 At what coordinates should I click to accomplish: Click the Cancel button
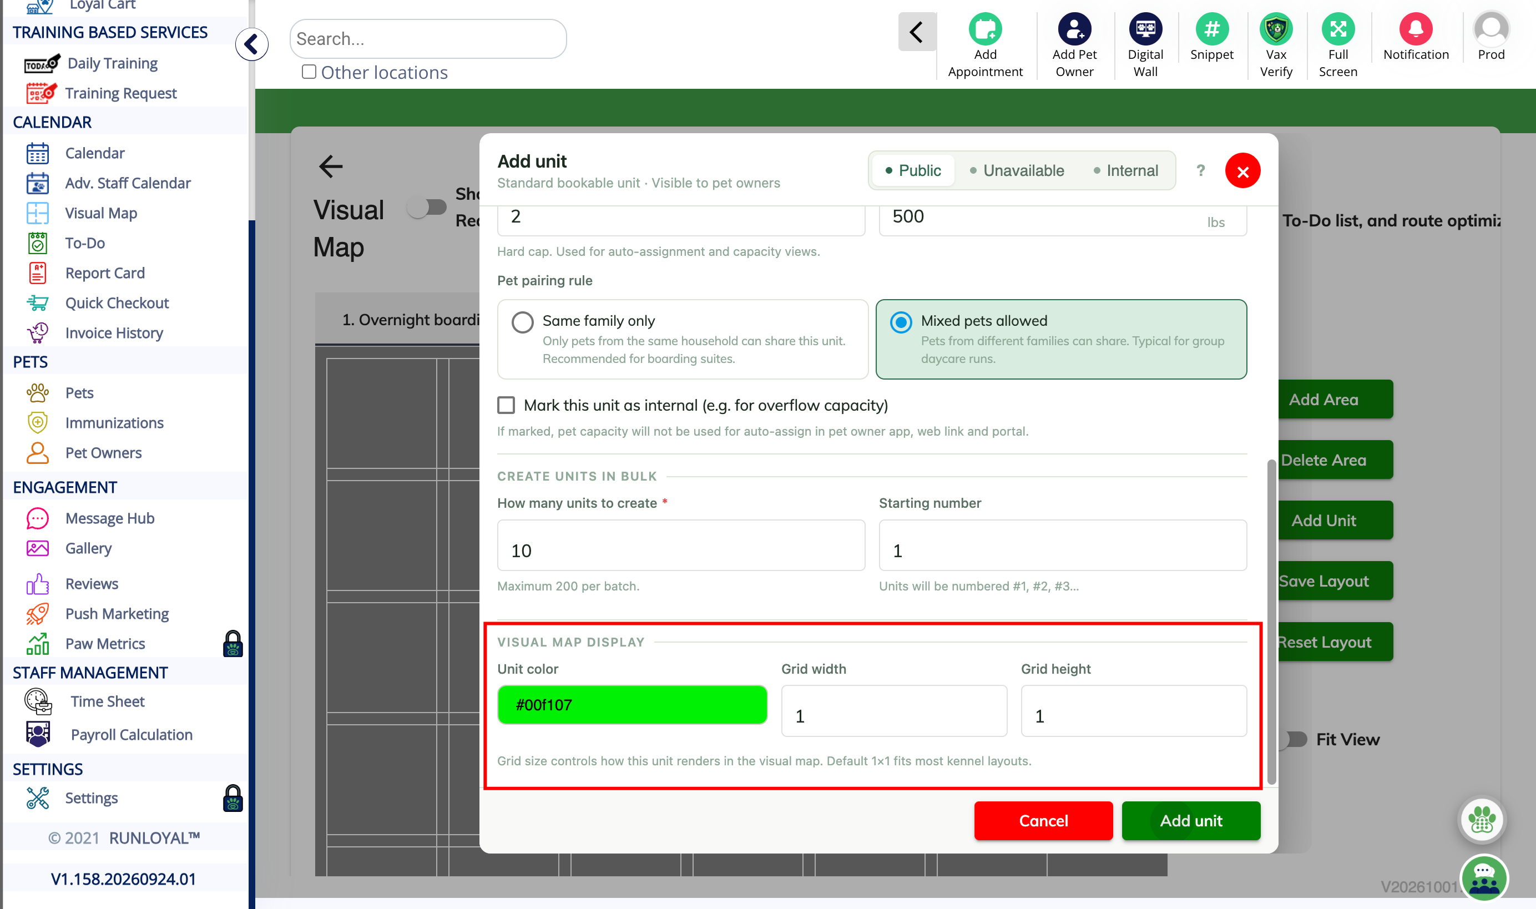tap(1043, 820)
